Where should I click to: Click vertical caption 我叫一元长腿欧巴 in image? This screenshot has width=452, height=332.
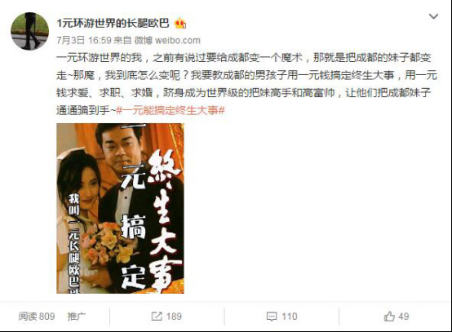(x=73, y=243)
